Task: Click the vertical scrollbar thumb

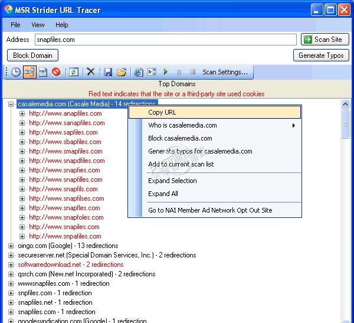Action: pos(345,124)
